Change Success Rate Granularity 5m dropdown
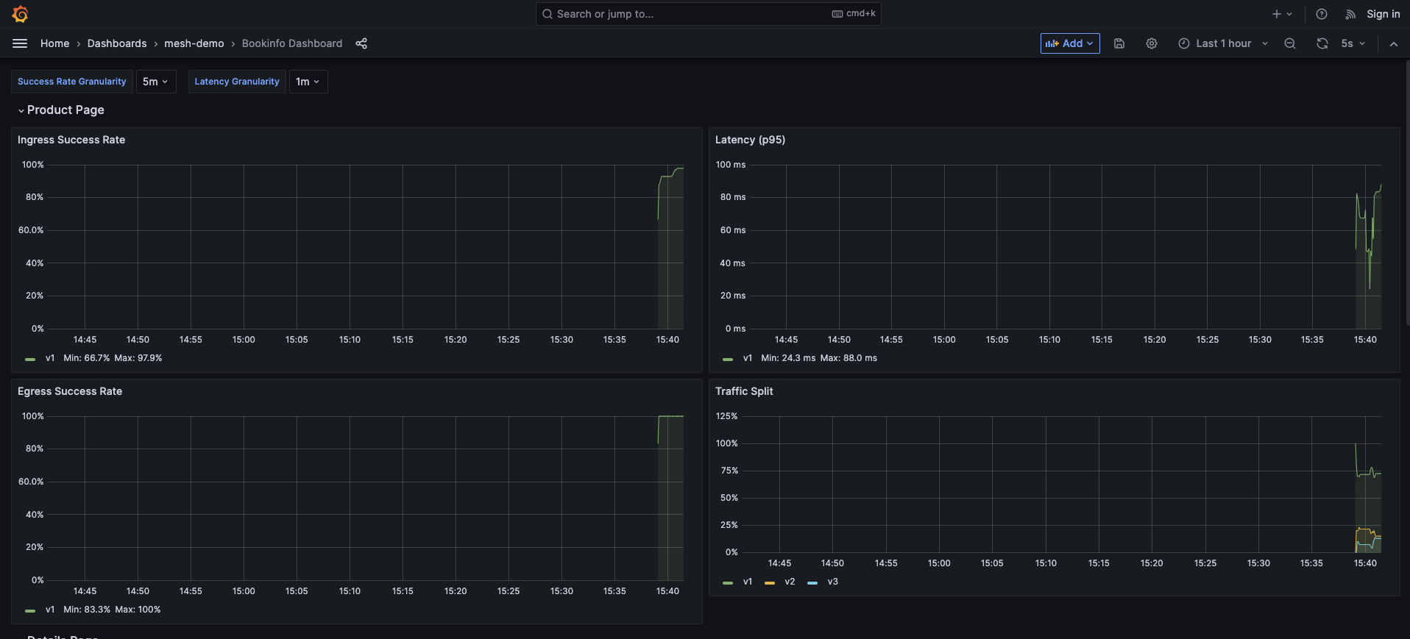The image size is (1410, 639). [x=156, y=82]
